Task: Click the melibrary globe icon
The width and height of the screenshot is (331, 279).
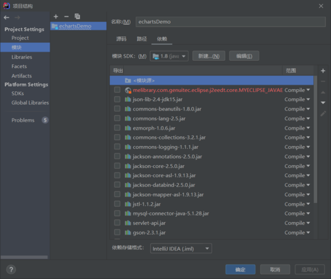Action: pyautogui.click(x=128, y=90)
